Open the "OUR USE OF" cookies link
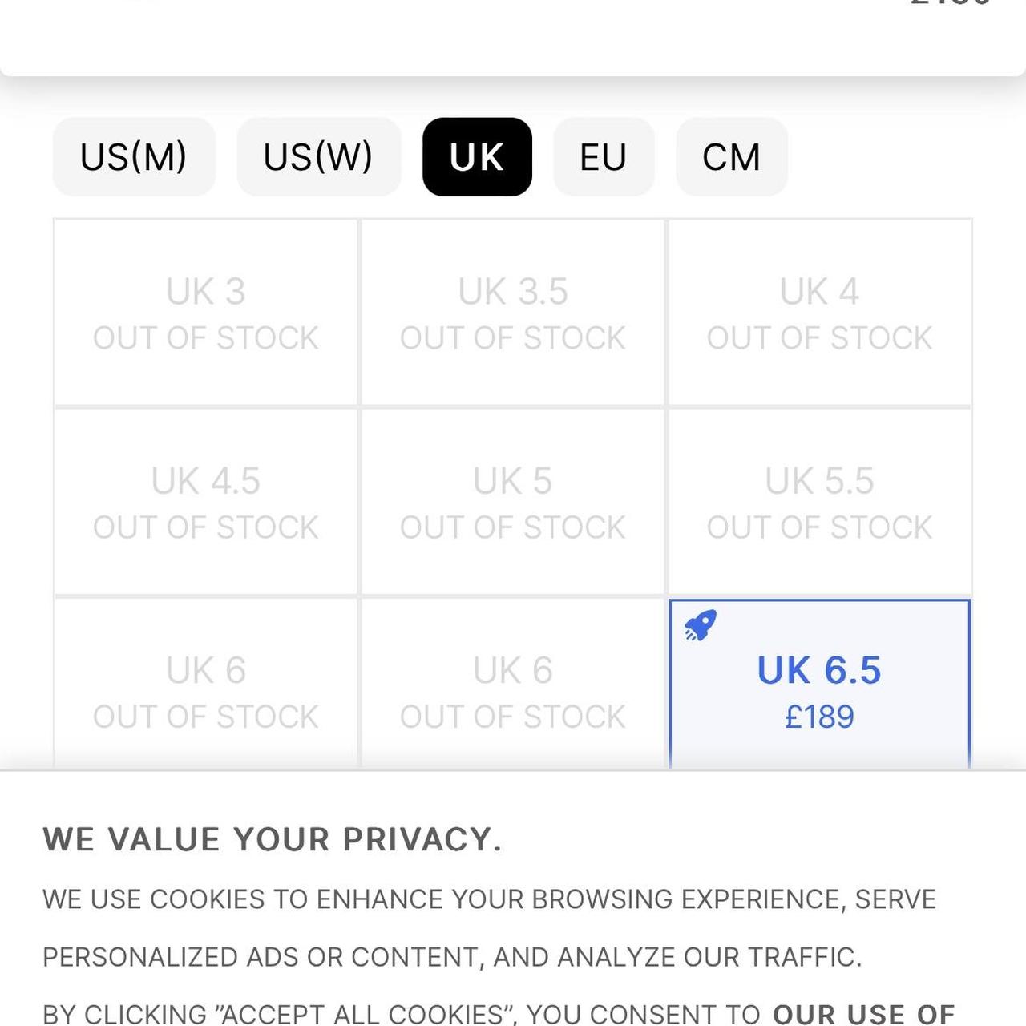The width and height of the screenshot is (1026, 1026). [863, 1013]
